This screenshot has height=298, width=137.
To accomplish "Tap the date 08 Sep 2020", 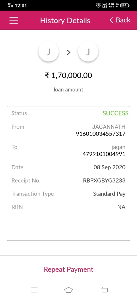I will click(x=109, y=167).
